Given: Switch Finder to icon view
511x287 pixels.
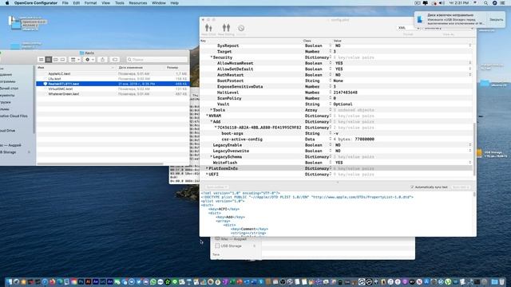Looking at the screenshot, I should click(41, 60).
